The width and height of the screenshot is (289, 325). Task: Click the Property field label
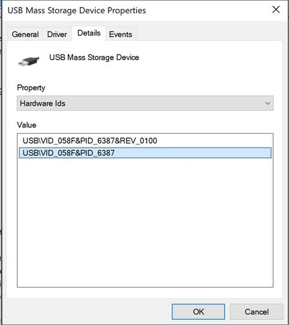pyautogui.click(x=31, y=87)
